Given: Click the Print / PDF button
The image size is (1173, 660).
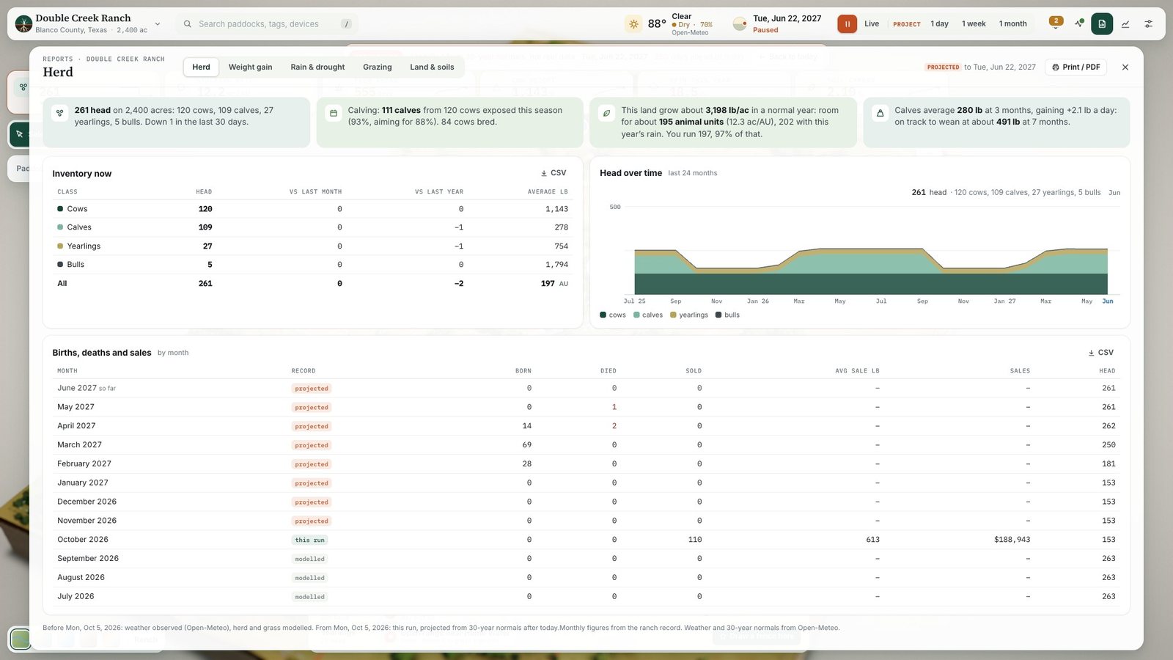Looking at the screenshot, I should [1075, 67].
